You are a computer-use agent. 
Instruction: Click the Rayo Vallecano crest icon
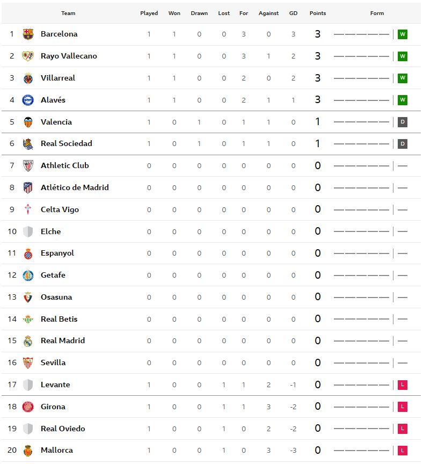tap(28, 56)
